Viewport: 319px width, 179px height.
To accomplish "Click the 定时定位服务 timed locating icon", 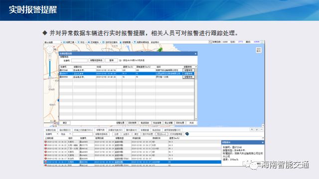I will pos(103,42).
